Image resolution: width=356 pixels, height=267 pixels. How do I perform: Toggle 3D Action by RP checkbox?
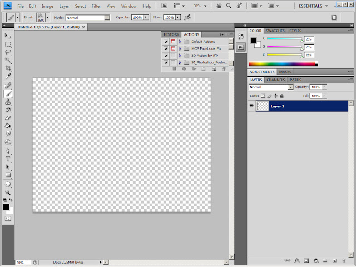tap(166, 56)
